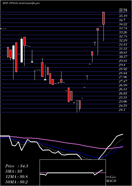Select the 25.06 price axis label
Image resolution: width=132 pixels, height=186 pixels.
(x=123, y=102)
